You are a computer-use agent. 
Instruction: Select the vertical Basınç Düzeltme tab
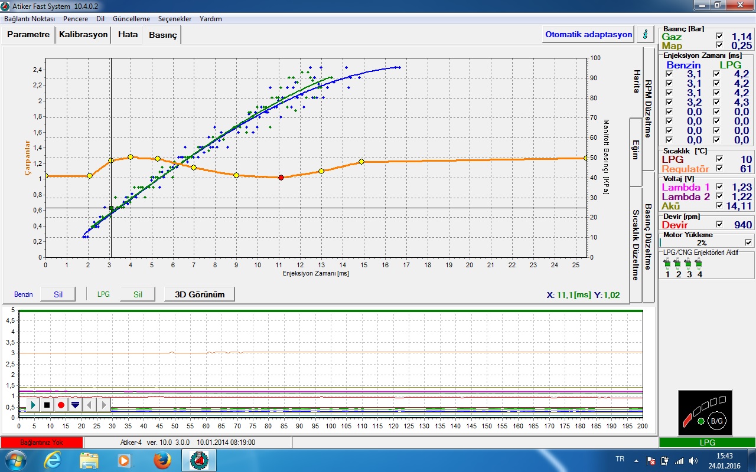(648, 237)
